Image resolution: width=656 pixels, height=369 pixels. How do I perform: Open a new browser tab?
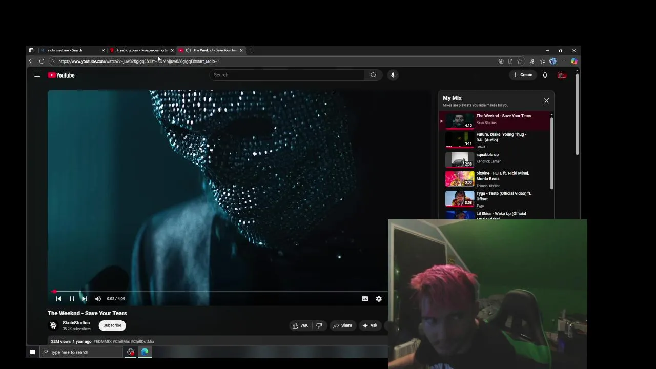pyautogui.click(x=251, y=50)
